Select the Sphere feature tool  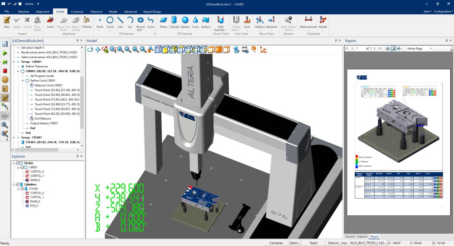point(185,23)
